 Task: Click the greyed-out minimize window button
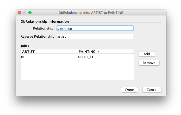[x=25, y=13]
